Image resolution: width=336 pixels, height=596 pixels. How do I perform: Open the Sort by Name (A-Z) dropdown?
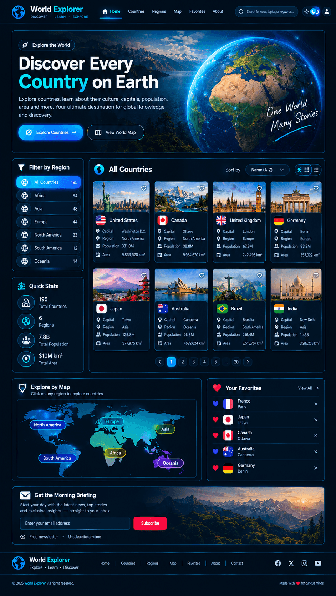click(x=267, y=170)
